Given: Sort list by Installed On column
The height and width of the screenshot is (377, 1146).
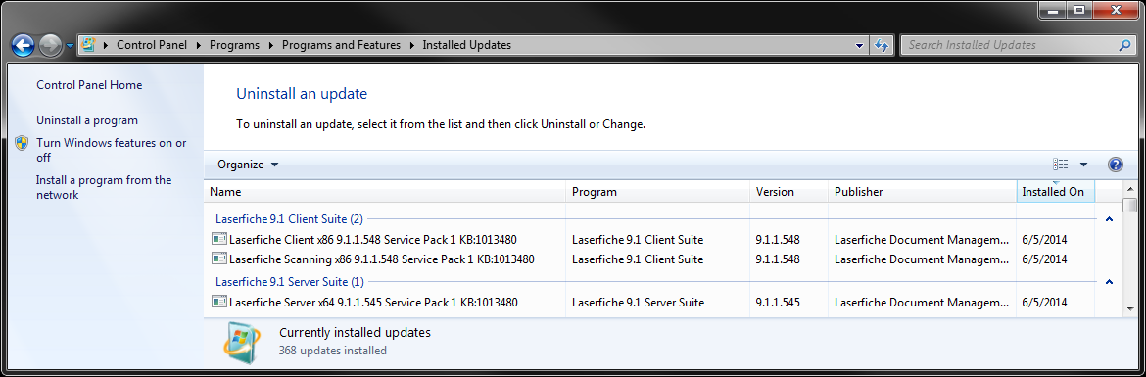Looking at the screenshot, I should click(x=1055, y=191).
